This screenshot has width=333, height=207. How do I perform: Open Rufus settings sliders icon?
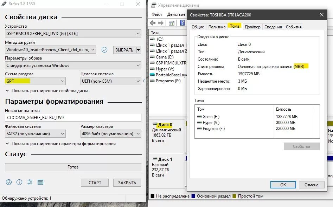point(30,182)
